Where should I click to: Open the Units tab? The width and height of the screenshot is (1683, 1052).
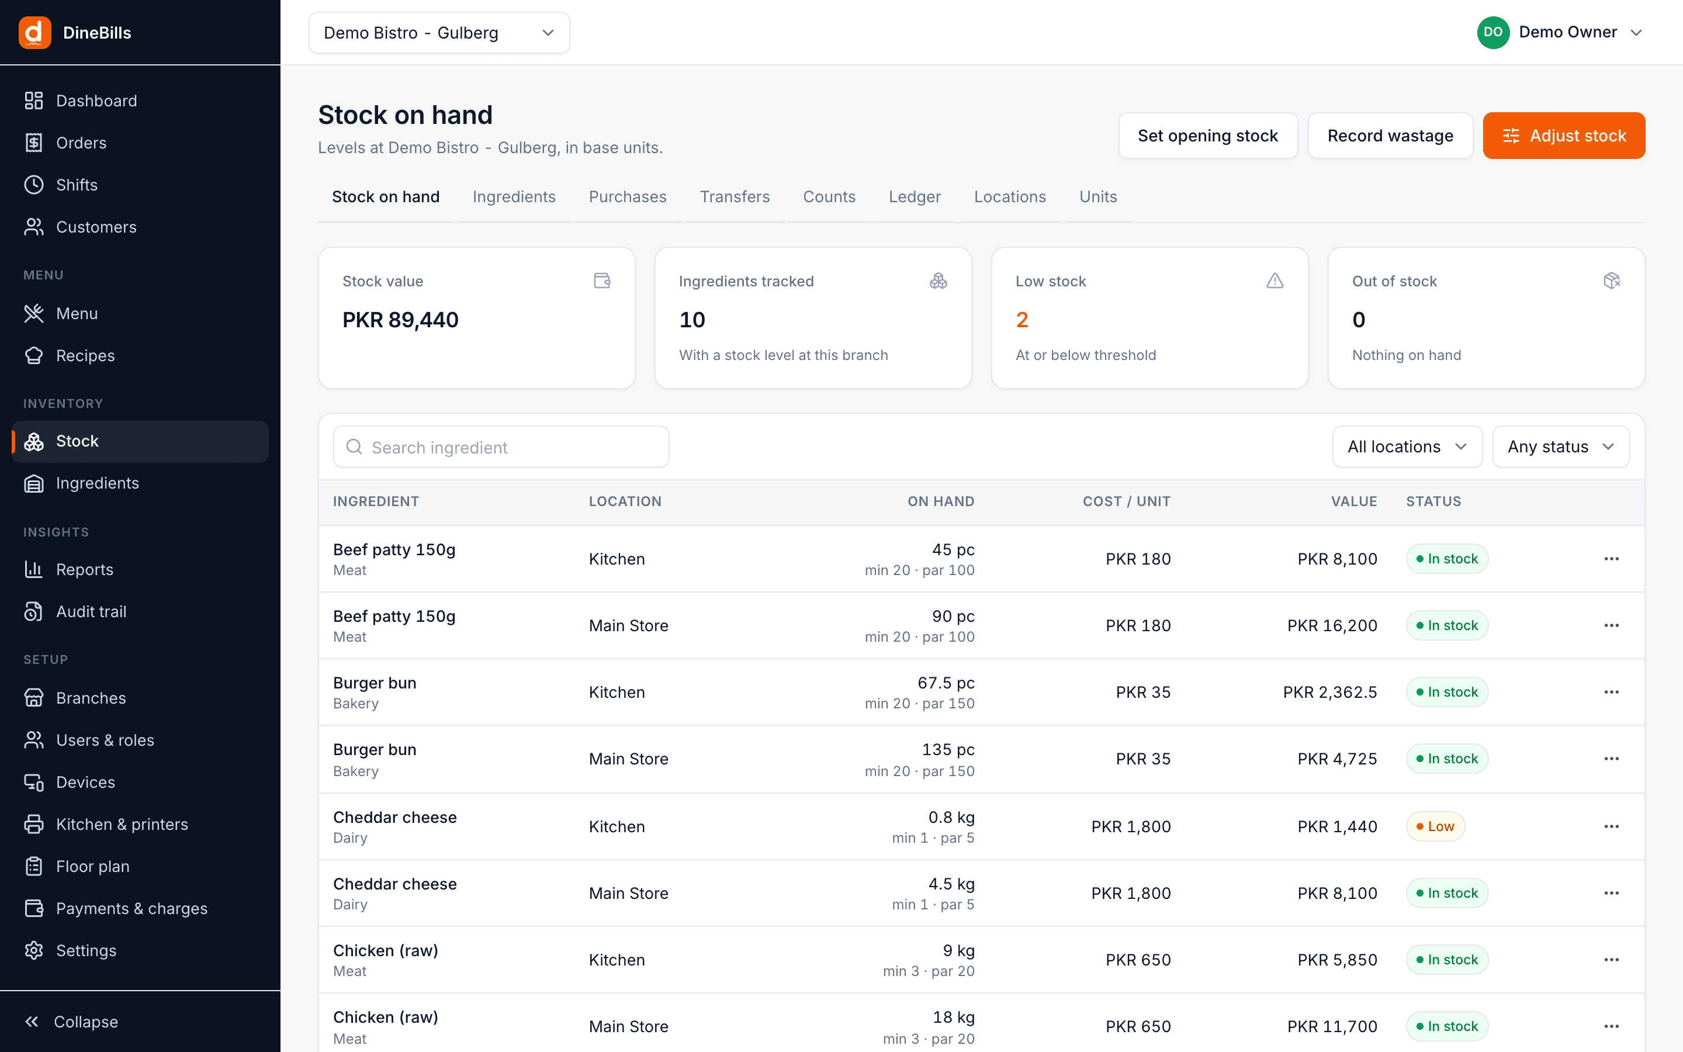(x=1098, y=197)
